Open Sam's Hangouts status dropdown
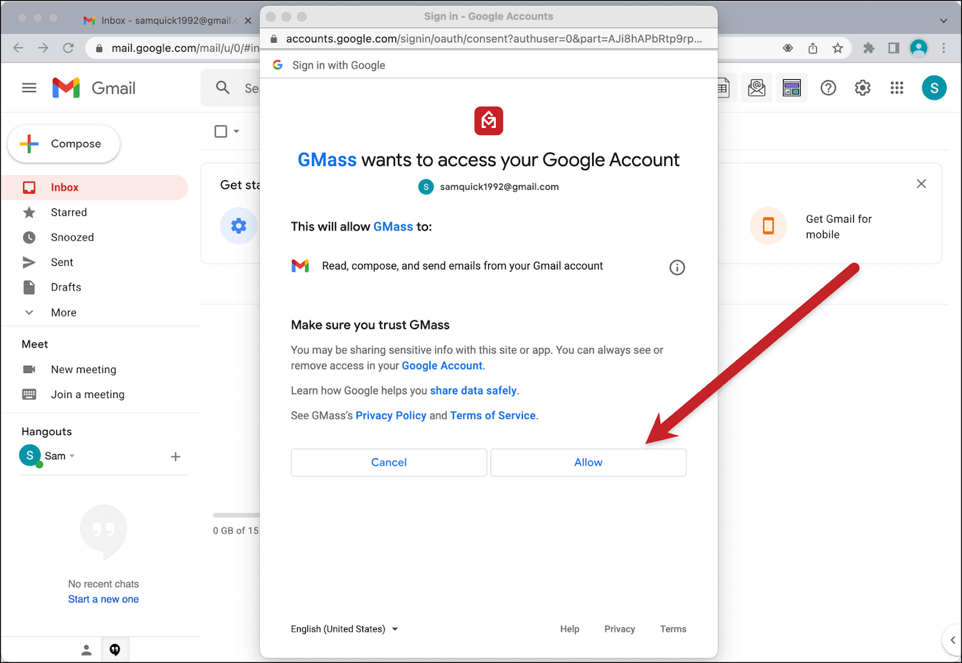The image size is (962, 663). click(x=72, y=456)
